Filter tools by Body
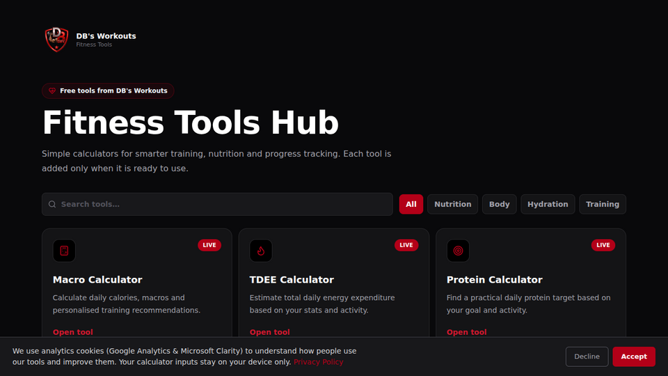Image resolution: width=668 pixels, height=376 pixels. click(x=500, y=204)
